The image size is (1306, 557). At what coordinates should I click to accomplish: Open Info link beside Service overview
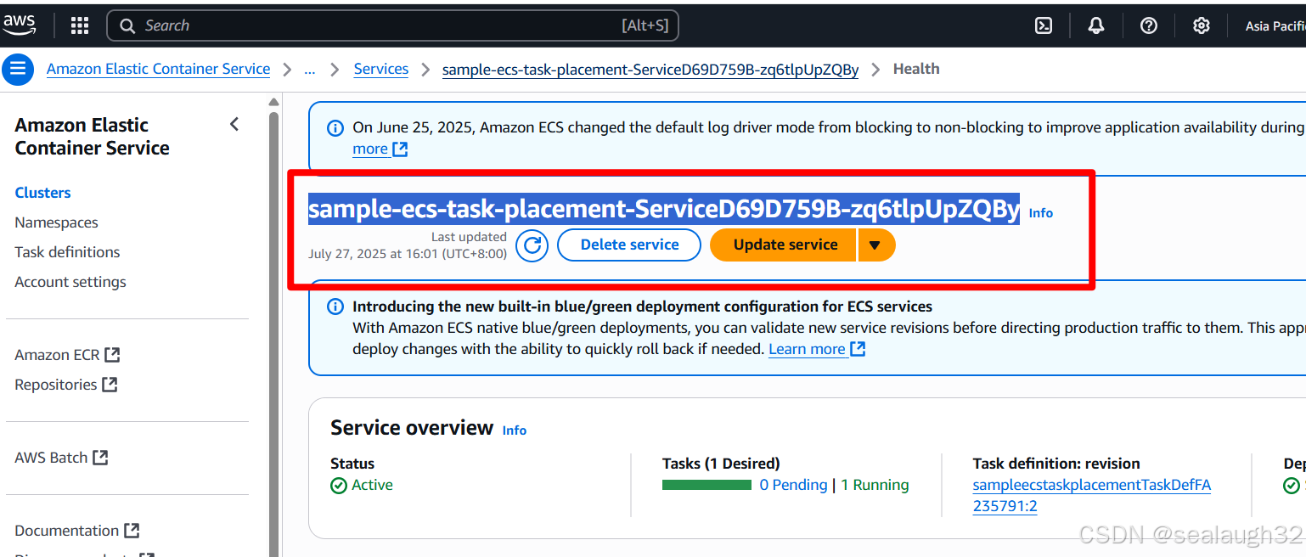(514, 430)
